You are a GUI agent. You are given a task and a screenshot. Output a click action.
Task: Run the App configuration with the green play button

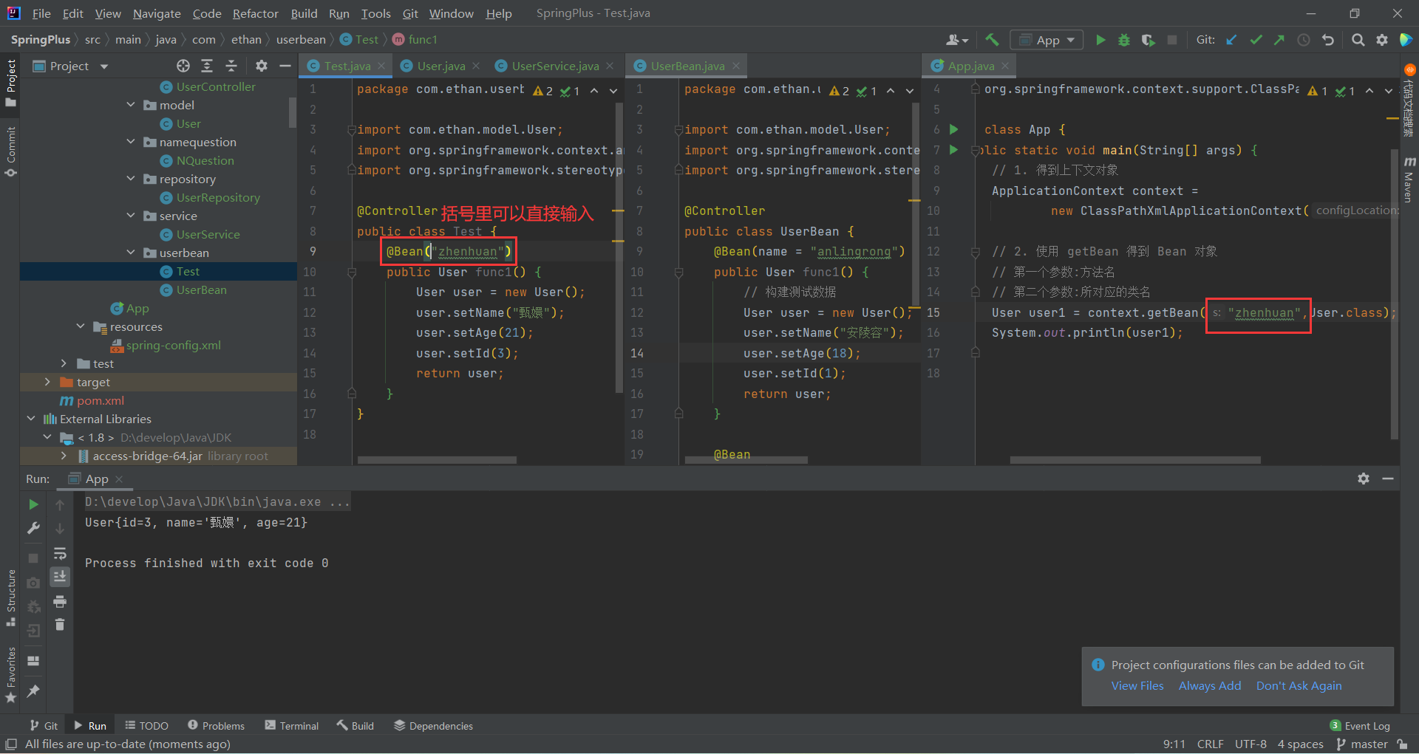pyautogui.click(x=1100, y=40)
